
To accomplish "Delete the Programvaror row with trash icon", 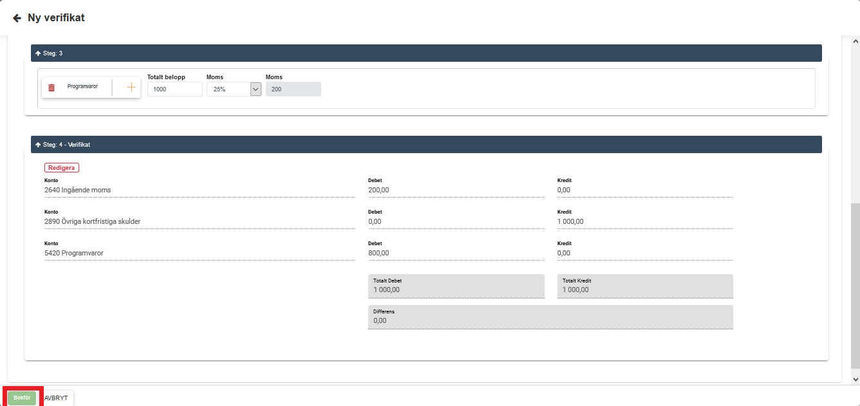I will point(51,88).
